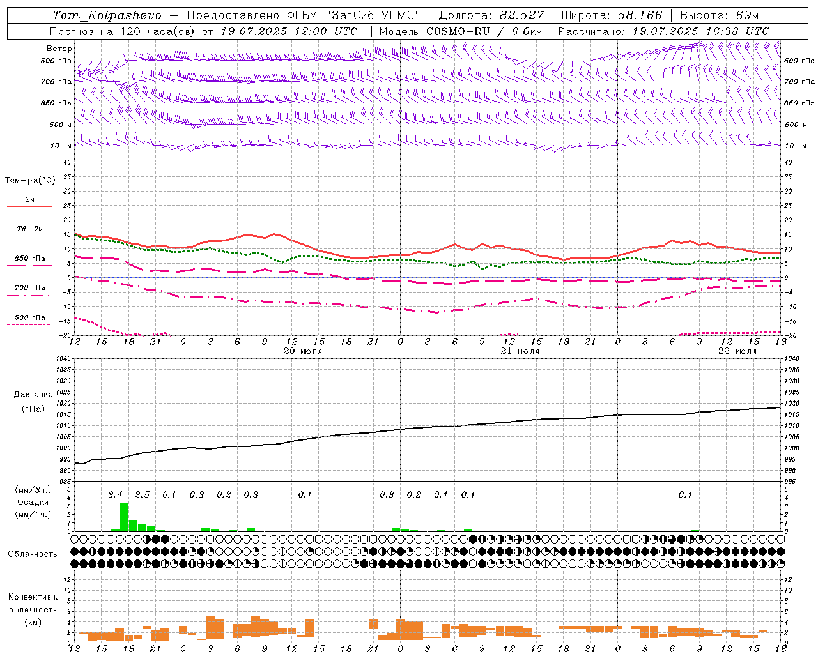Select the forecast start 19.07.2025 12:00 UTC
Image resolution: width=818 pixels, height=654 pixels.
(x=289, y=31)
